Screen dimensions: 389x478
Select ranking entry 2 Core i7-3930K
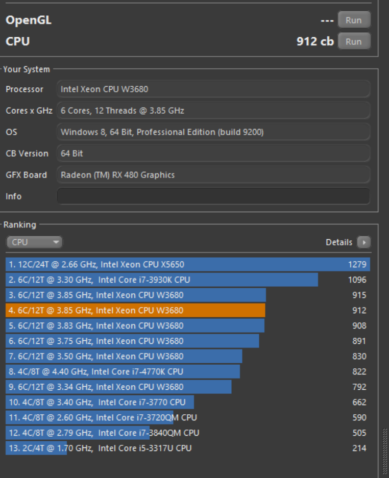(188, 280)
